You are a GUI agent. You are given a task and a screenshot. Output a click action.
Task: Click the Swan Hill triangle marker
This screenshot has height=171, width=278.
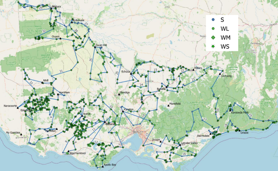(x=95, y=47)
